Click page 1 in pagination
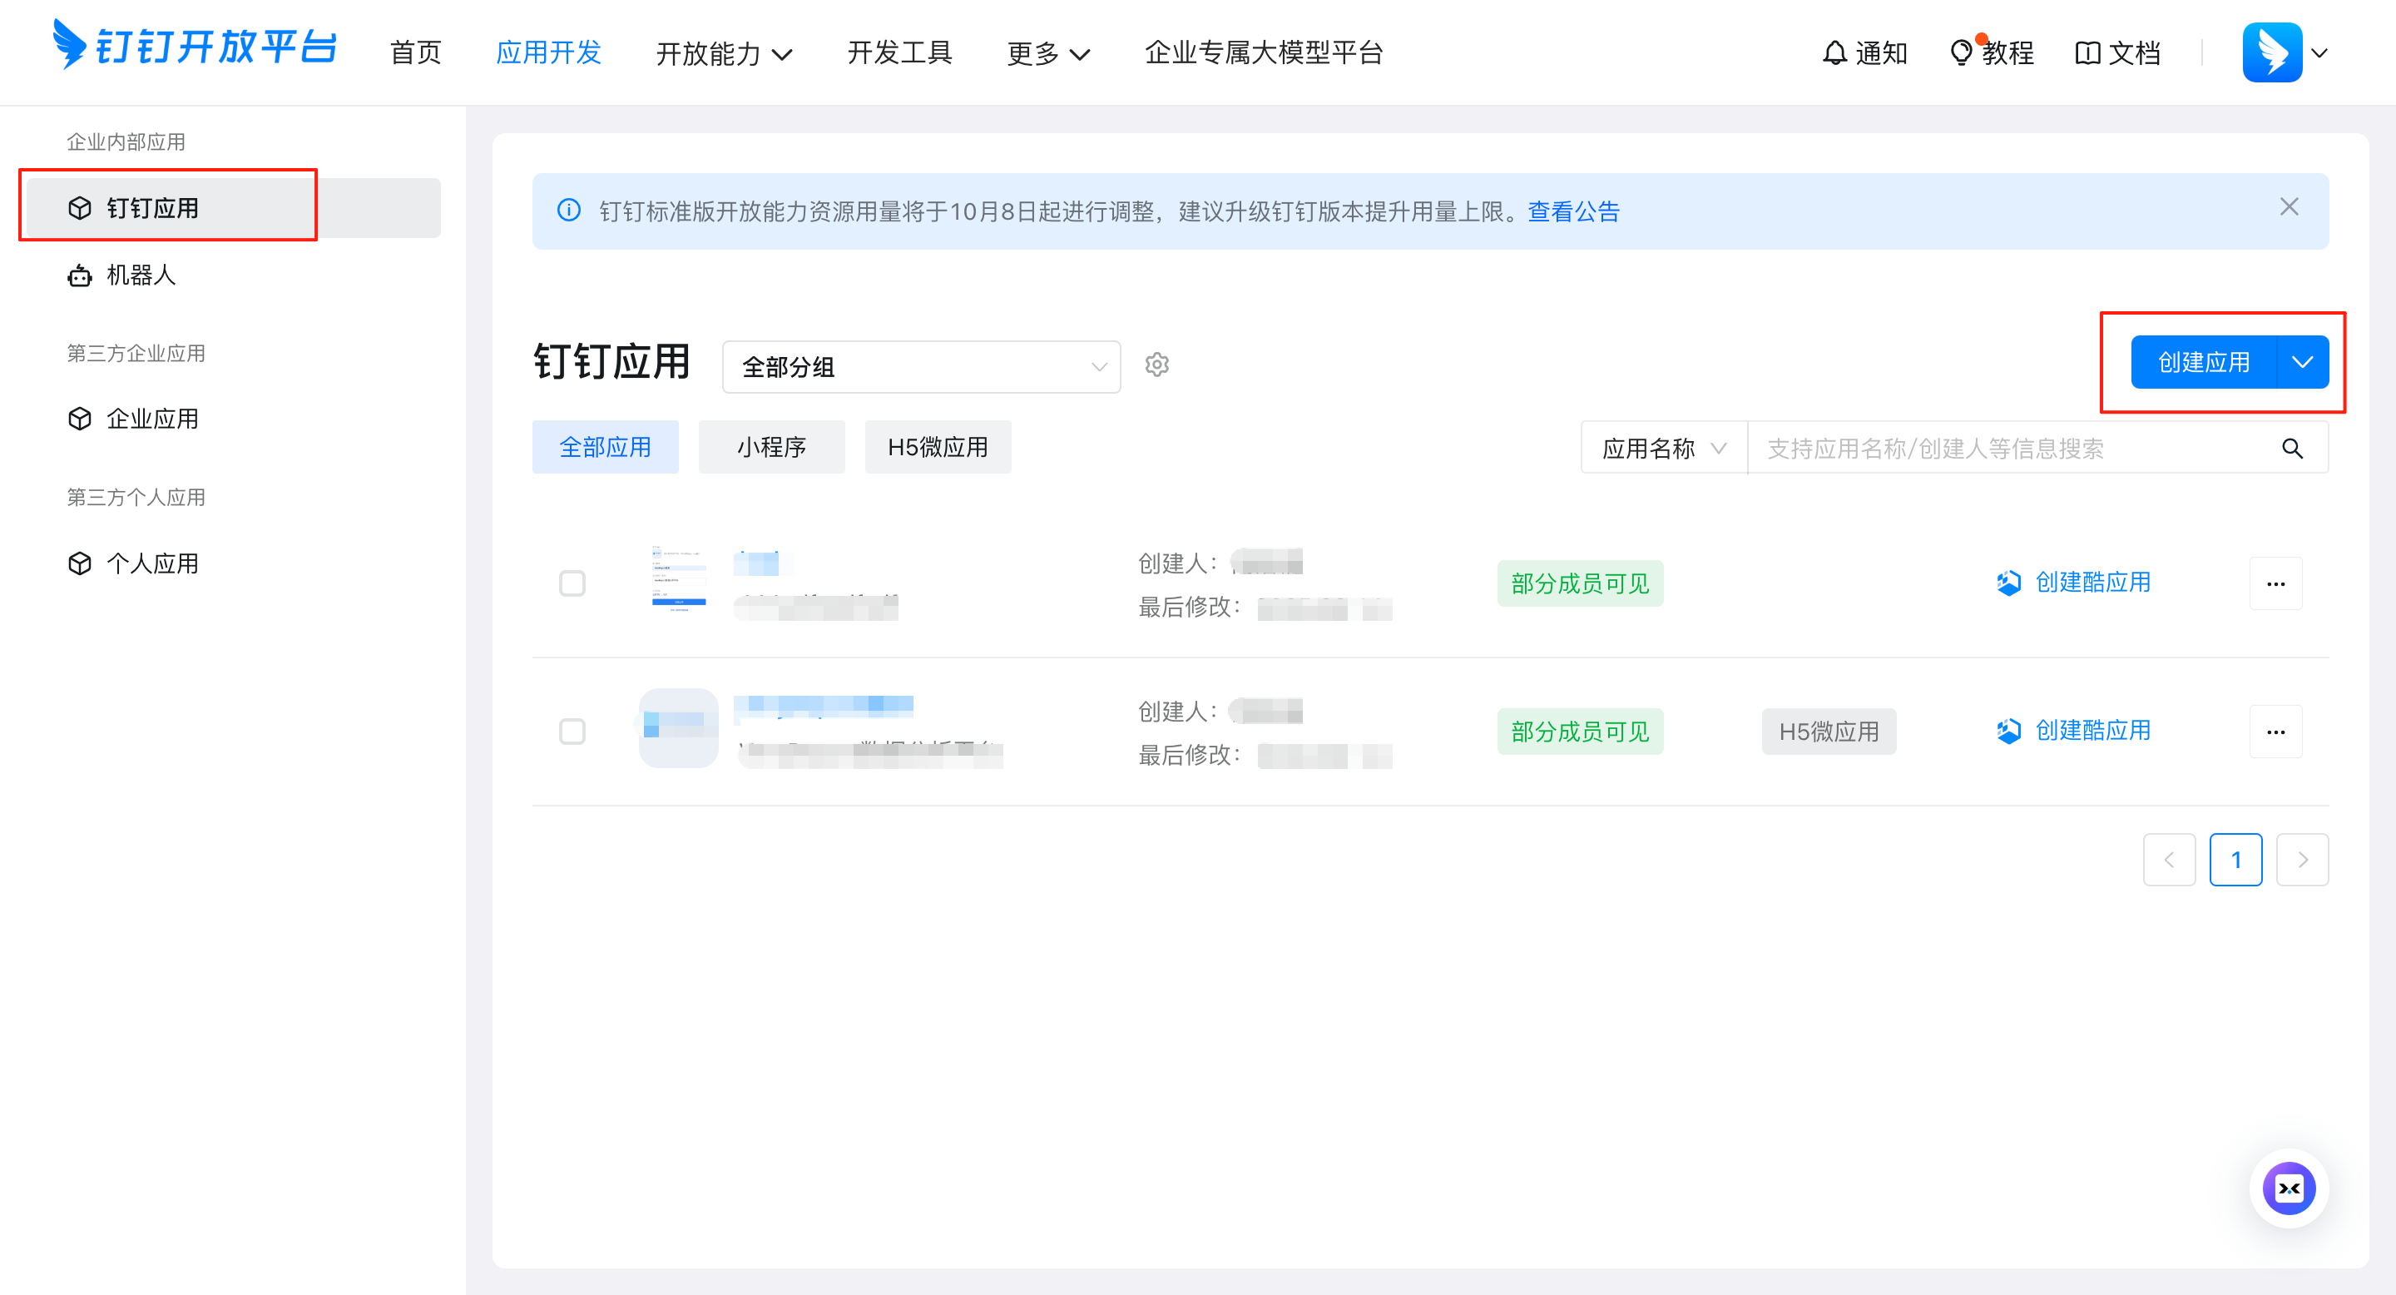 2235,860
